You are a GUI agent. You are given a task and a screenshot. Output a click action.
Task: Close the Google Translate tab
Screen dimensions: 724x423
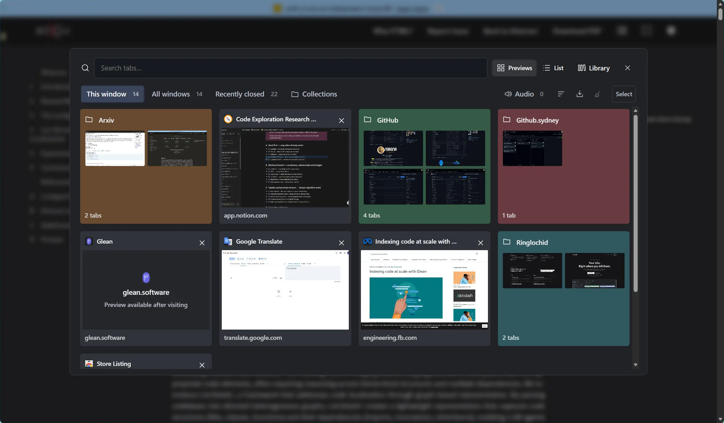pyautogui.click(x=341, y=243)
